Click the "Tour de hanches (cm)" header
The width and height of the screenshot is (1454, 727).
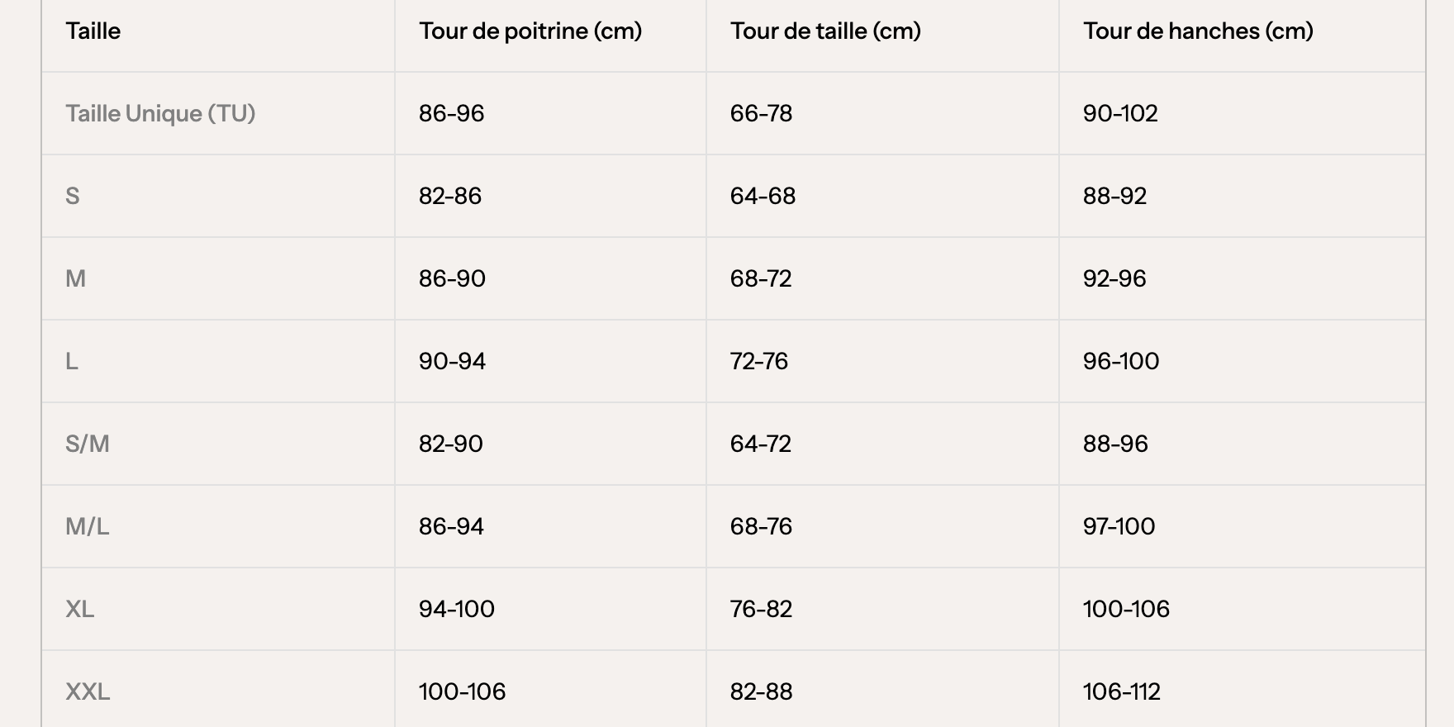(1198, 31)
